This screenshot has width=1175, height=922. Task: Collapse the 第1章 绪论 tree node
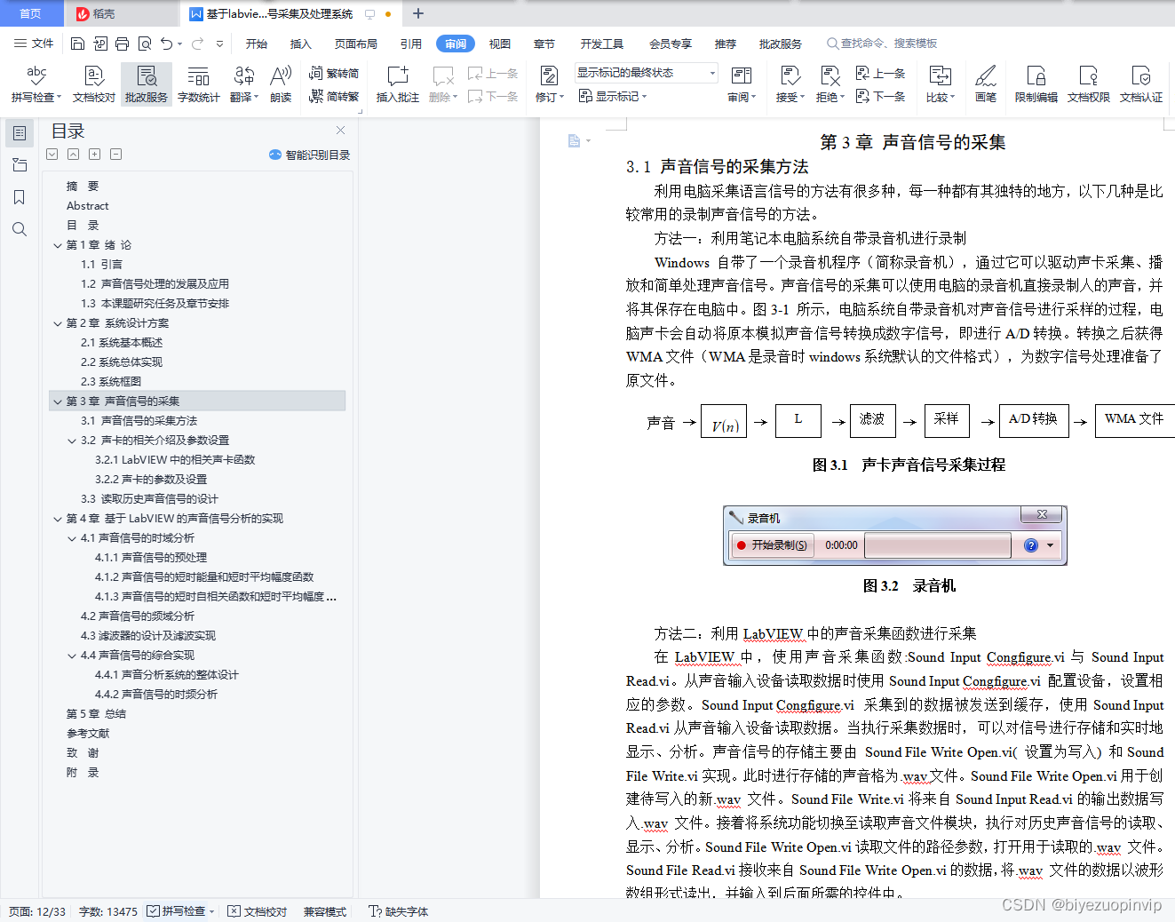(58, 245)
